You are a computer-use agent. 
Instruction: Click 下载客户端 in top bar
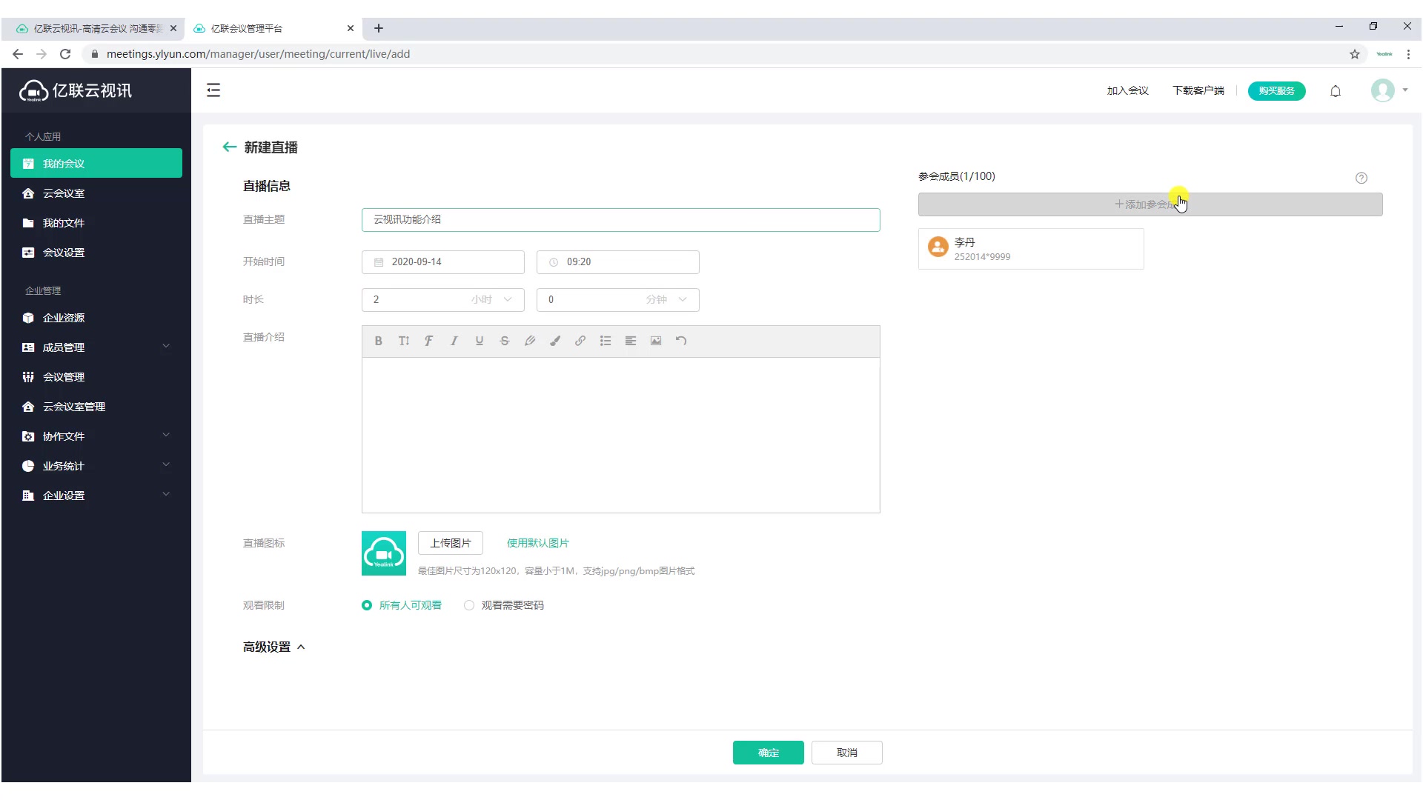pos(1198,90)
